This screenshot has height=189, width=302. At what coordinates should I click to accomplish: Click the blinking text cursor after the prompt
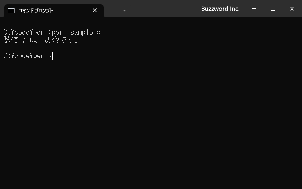(x=52, y=56)
